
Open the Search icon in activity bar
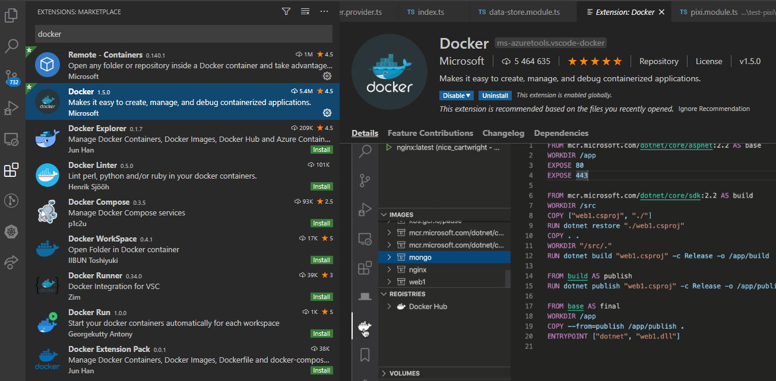11,46
